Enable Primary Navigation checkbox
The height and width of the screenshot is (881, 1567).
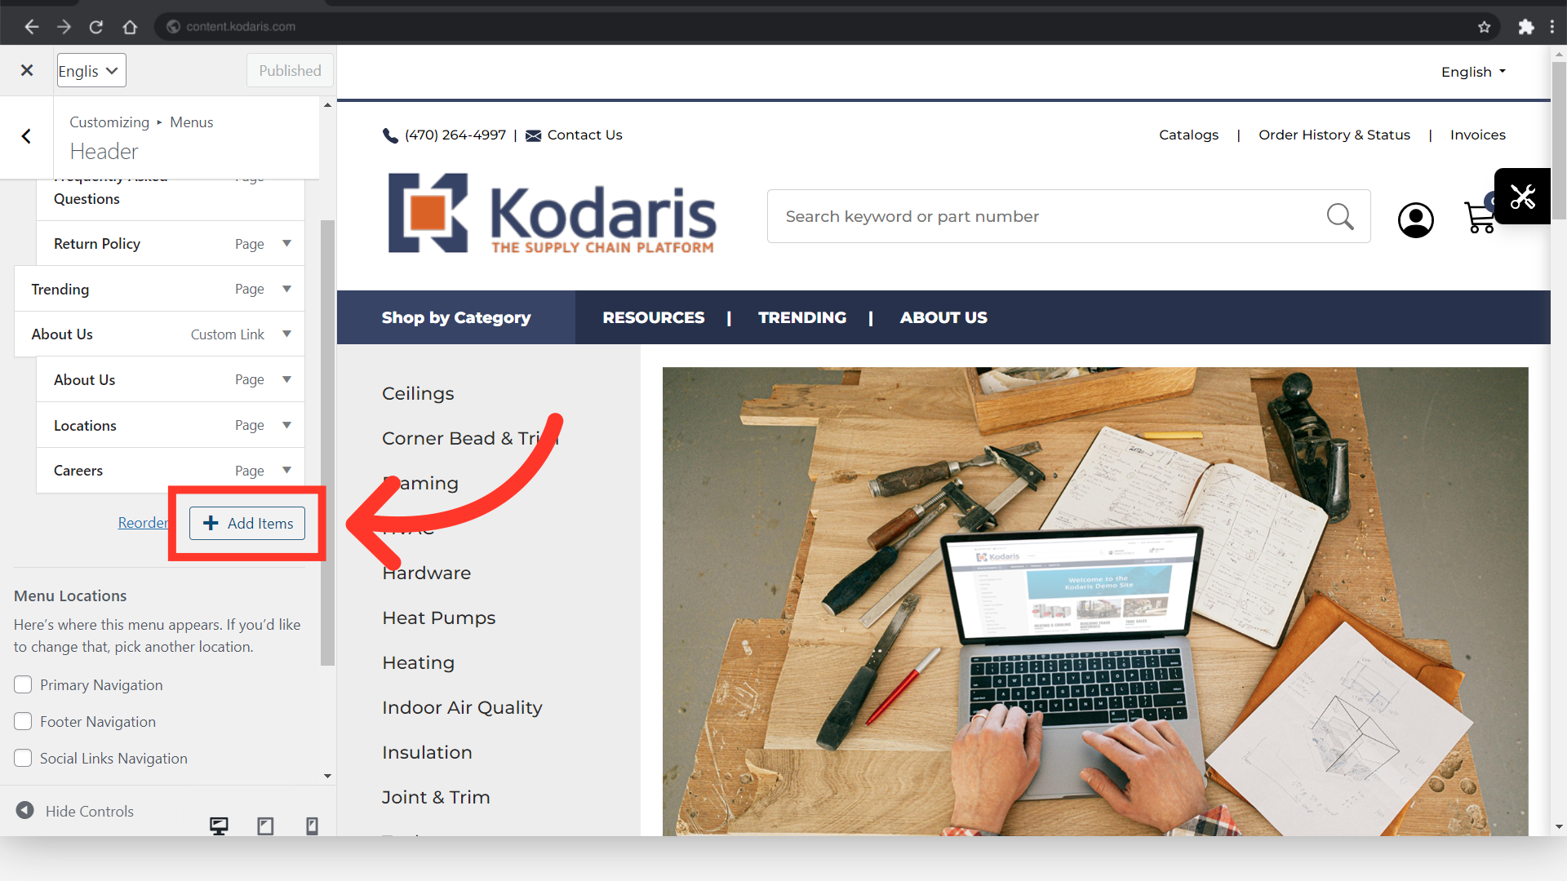(x=23, y=684)
